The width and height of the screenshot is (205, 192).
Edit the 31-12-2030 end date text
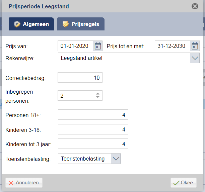coord(173,46)
